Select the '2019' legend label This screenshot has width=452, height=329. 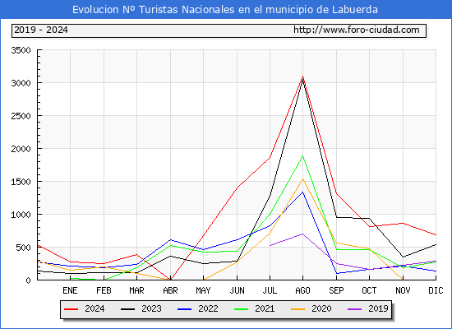(378, 308)
